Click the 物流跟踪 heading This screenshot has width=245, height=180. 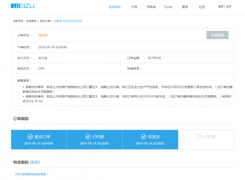coord(21,162)
